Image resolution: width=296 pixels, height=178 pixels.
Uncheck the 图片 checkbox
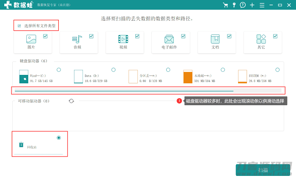point(45,36)
